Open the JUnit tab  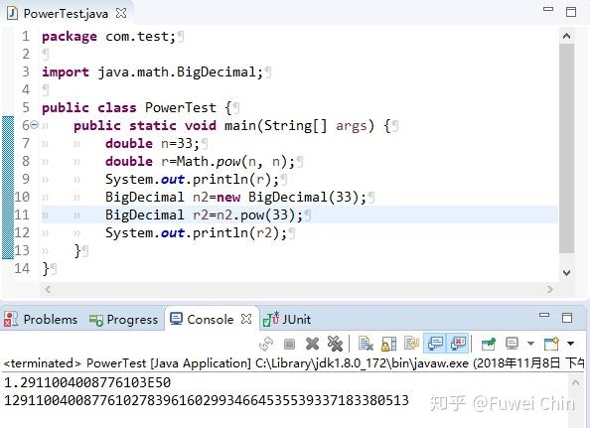tap(287, 320)
